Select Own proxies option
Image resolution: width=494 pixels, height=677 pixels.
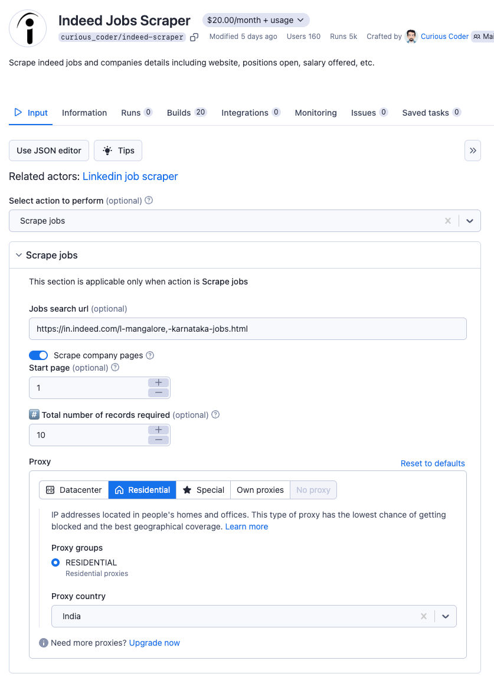tap(260, 490)
